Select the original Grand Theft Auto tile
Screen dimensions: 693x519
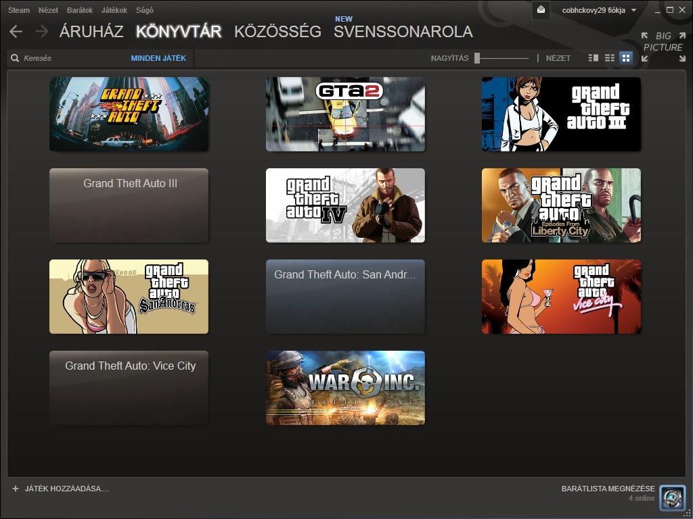[x=129, y=114]
